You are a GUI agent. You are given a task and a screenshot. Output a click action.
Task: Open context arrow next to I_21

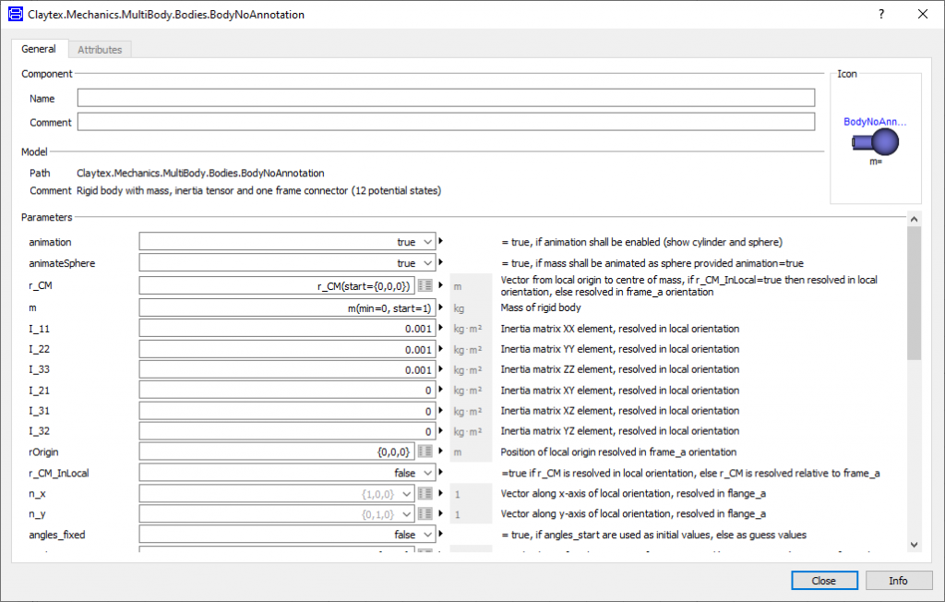point(441,390)
